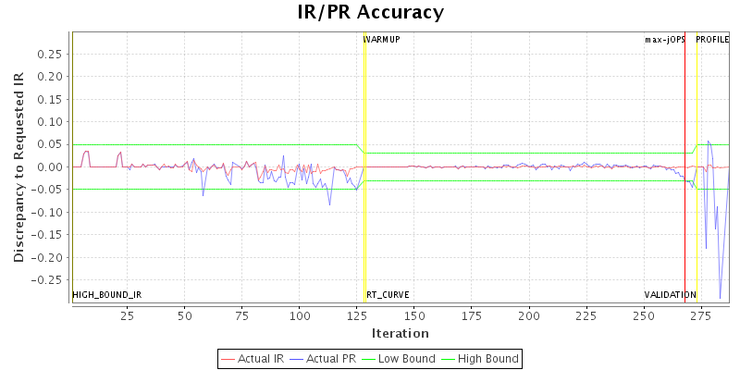Image resolution: width=740 pixels, height=370 pixels.
Task: Select the RT_CURVE phase label
Action: pos(388,295)
